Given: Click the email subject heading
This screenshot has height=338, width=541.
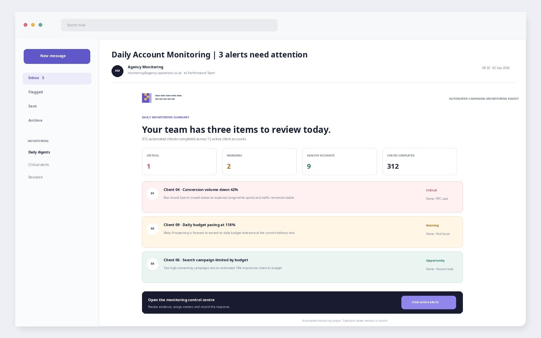Looking at the screenshot, I should click(x=210, y=55).
